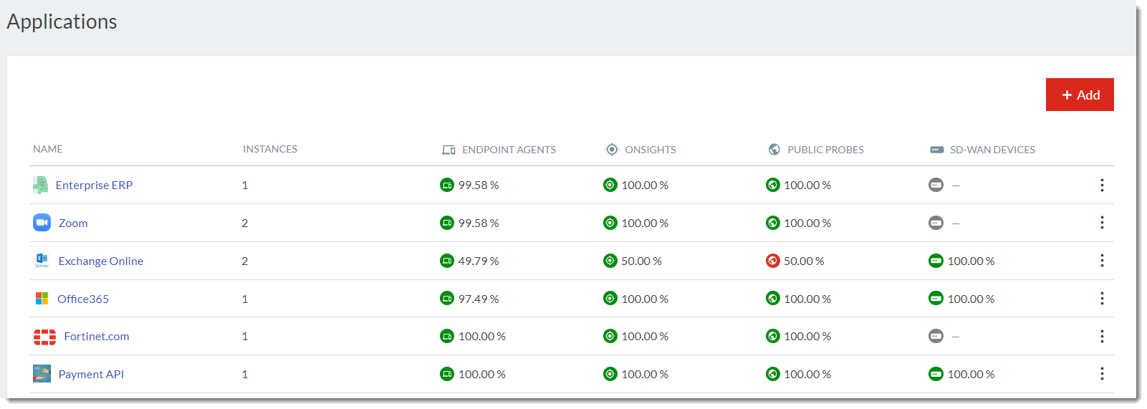Click the Office365 logo icon
Screen dimensions: 1147x409
coord(42,299)
